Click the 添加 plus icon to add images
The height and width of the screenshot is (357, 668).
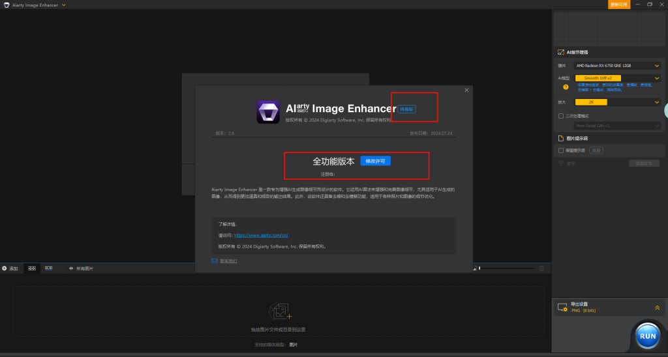click(x=5, y=268)
